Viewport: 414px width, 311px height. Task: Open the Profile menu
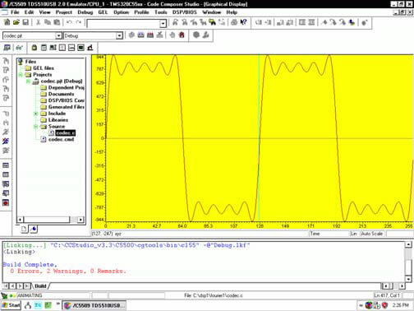pyautogui.click(x=141, y=12)
